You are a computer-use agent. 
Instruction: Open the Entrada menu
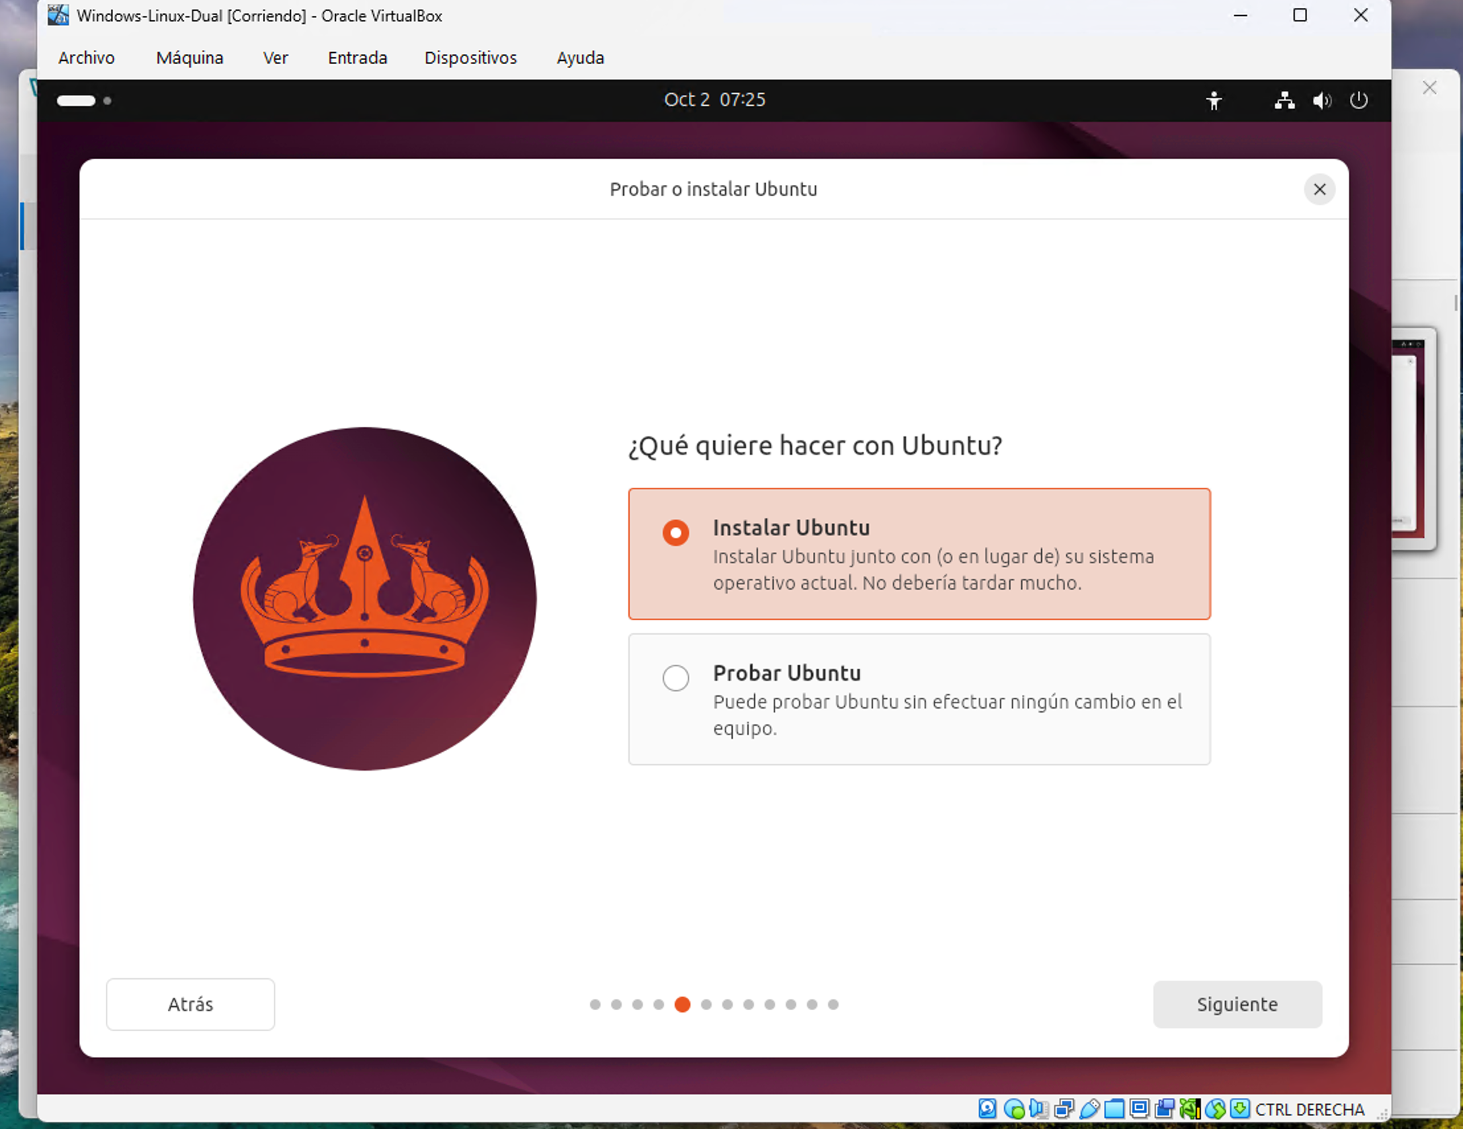tap(357, 58)
